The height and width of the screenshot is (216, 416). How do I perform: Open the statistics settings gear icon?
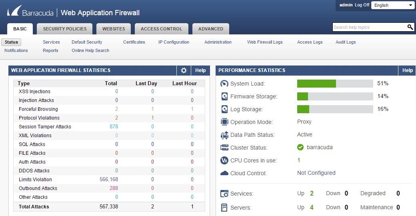[x=184, y=70]
